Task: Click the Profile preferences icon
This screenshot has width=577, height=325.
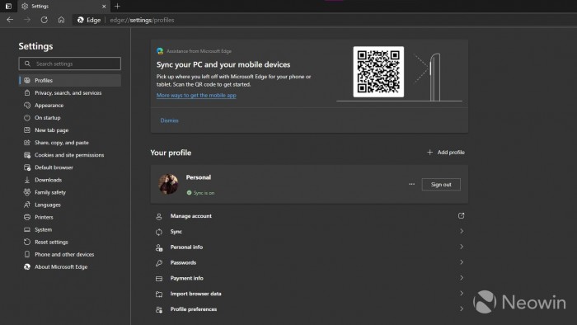Action: 159,309
